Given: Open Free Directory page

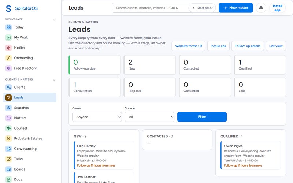Looking at the screenshot, I should click(30, 68).
